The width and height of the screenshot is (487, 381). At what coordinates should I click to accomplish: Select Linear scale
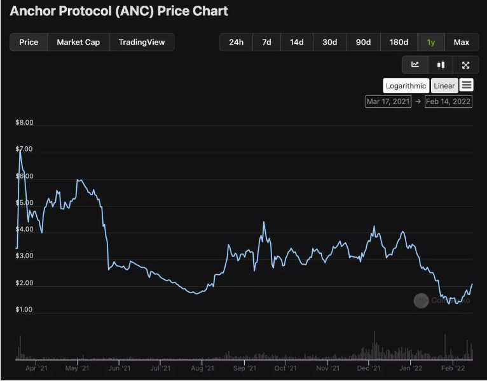point(444,86)
